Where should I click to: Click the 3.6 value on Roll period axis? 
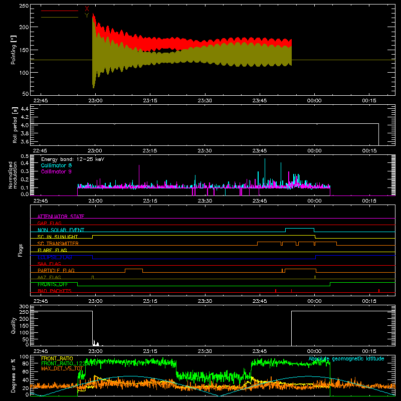[25, 141]
